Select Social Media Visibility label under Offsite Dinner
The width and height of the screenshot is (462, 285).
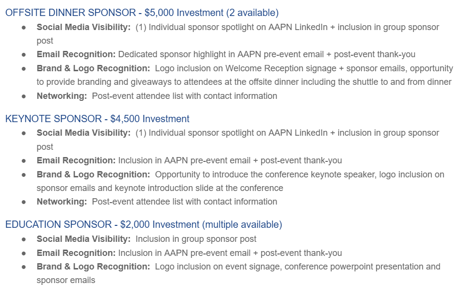click(x=83, y=27)
